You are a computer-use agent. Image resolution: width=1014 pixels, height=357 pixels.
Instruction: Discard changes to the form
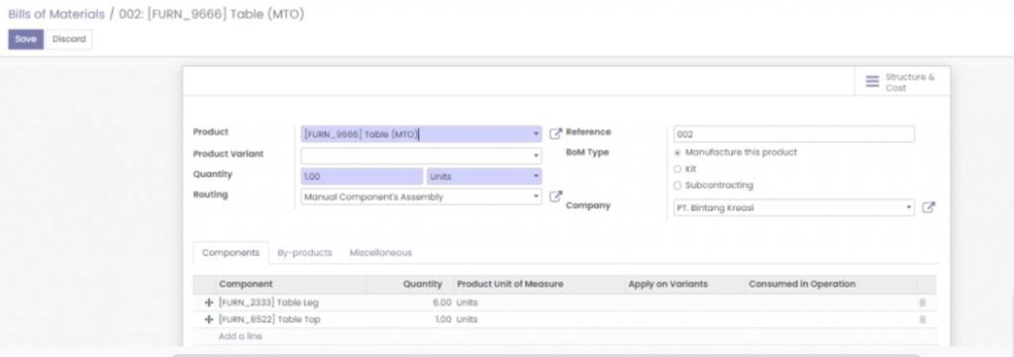69,39
